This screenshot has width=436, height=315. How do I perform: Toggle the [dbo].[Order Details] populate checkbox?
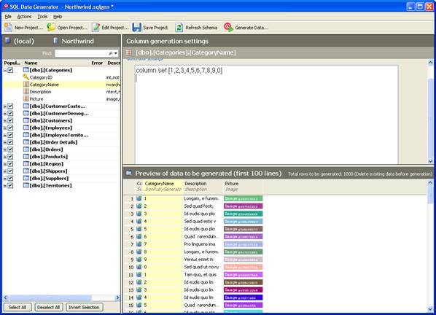pos(10,142)
